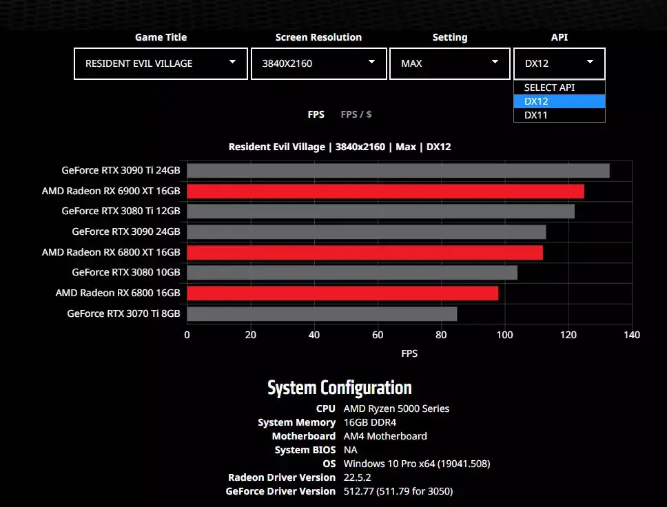Click the System BIOS value NA
Viewport: 667px width, 507px height.
(351, 450)
